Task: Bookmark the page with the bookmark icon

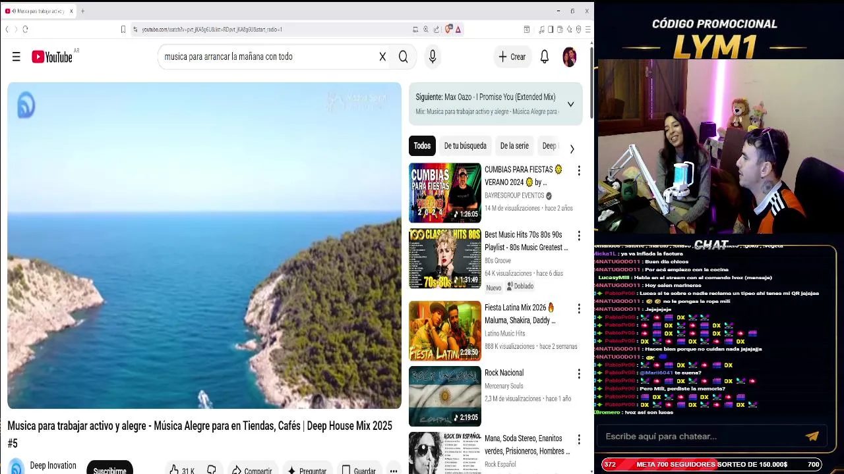Action: [123, 29]
